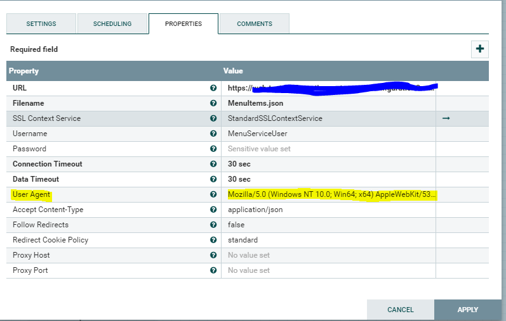Show Follow Redirects help icon

(213, 224)
